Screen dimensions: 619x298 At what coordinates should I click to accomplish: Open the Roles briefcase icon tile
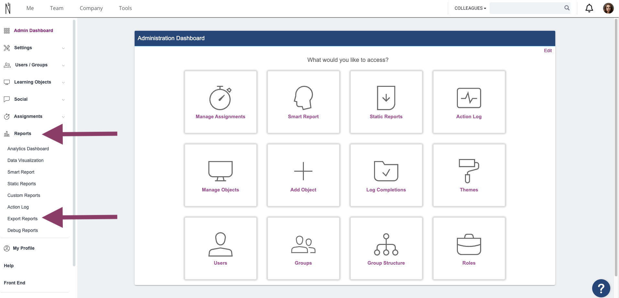point(469,248)
